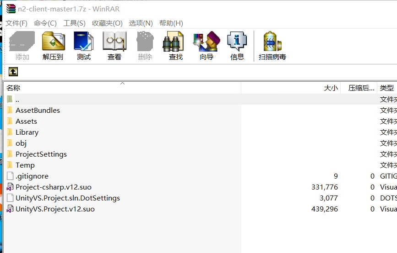Click the size value 9 of .gitignore
This screenshot has height=253, width=397.
pyautogui.click(x=336, y=176)
